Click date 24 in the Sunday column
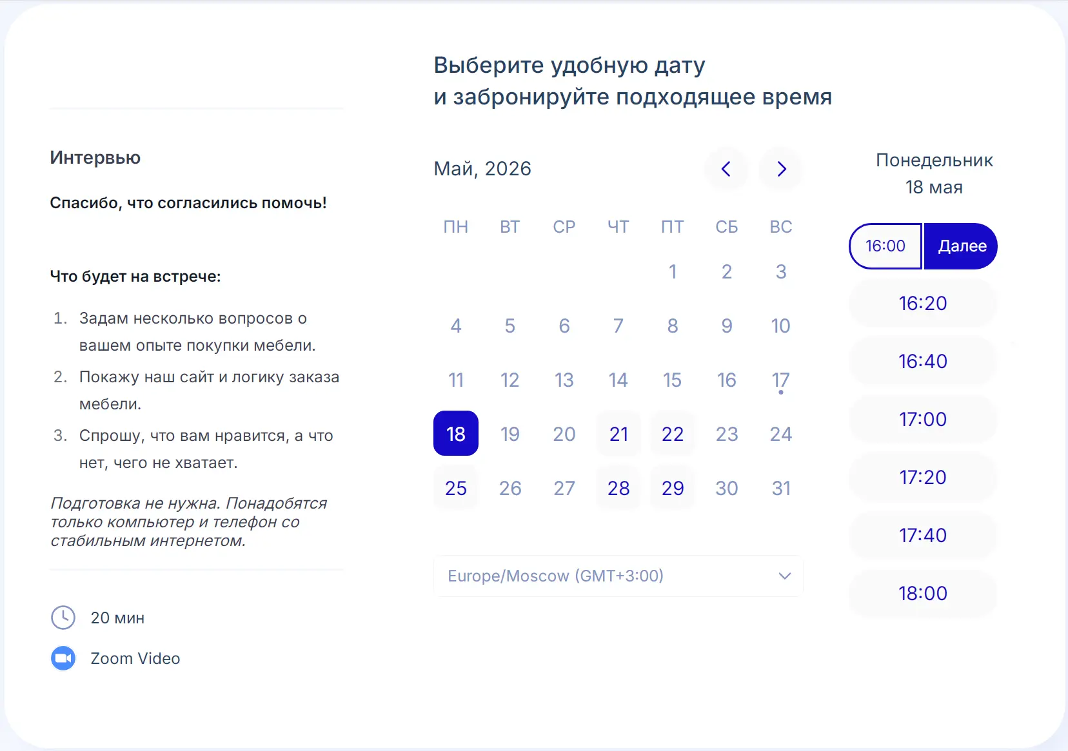 781,434
